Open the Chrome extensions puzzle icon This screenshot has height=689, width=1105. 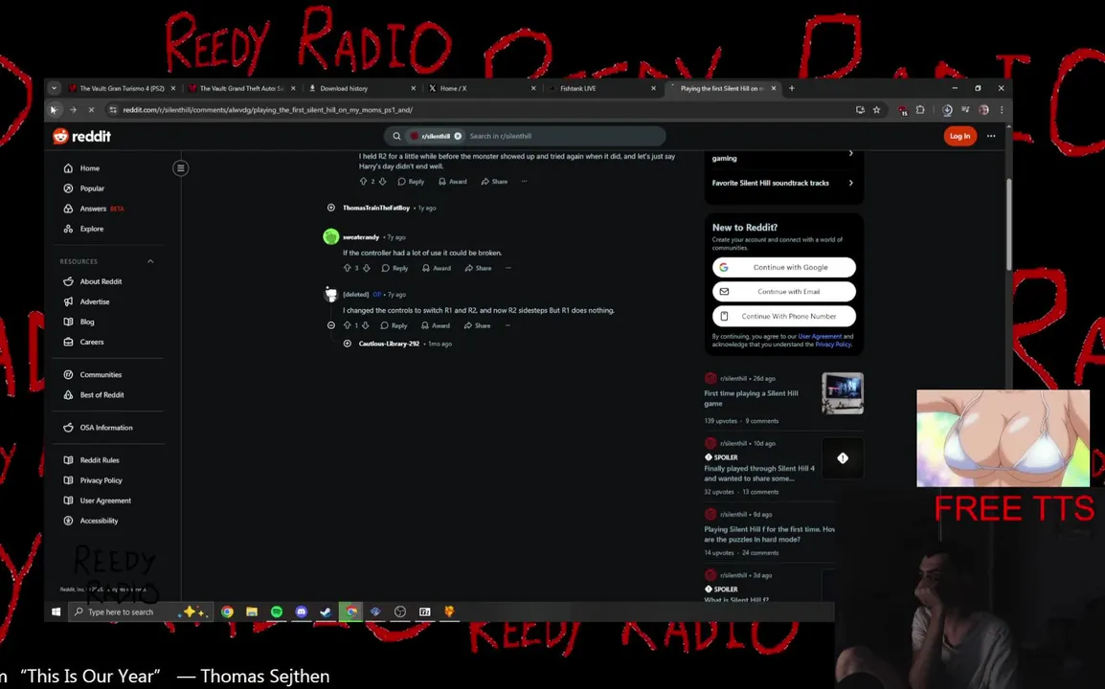920,110
